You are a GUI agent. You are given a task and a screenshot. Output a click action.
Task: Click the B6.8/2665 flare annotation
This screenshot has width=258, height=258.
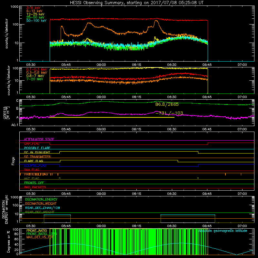coord(167,104)
